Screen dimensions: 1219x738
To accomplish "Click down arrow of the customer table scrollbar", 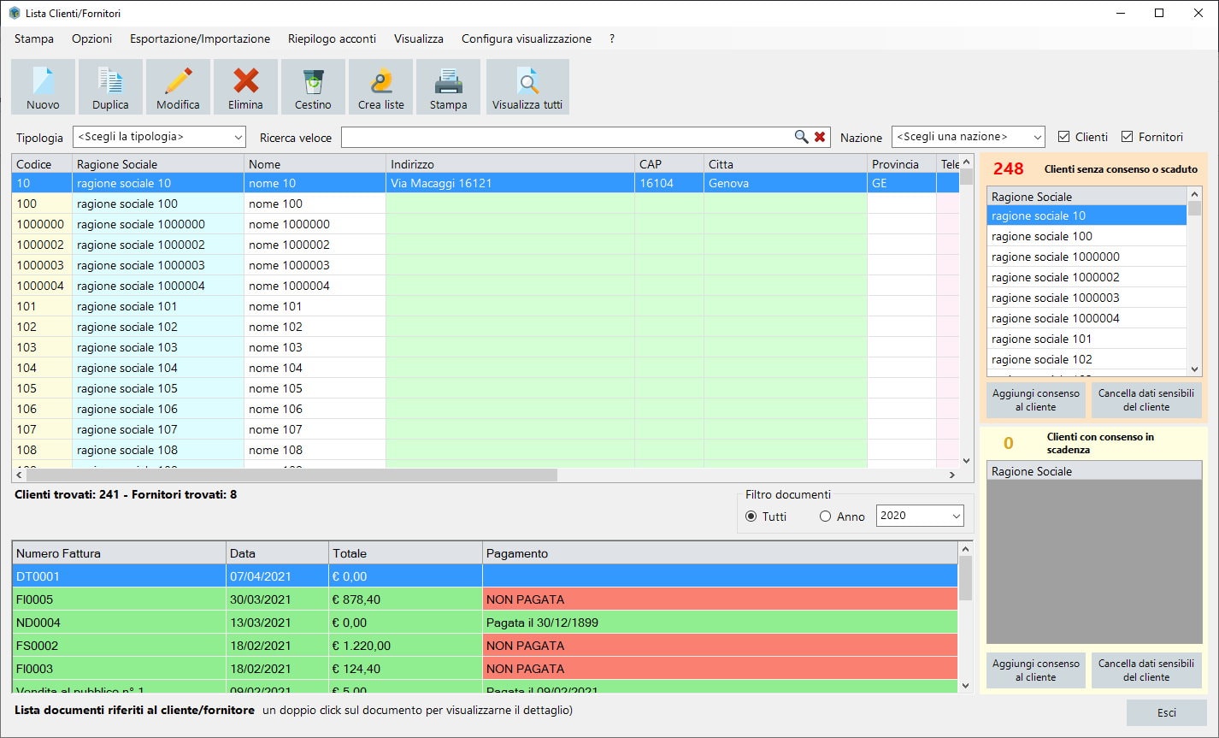I will point(967,460).
